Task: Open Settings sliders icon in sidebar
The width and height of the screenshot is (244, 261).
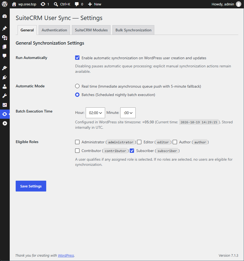Action: pos(5,105)
